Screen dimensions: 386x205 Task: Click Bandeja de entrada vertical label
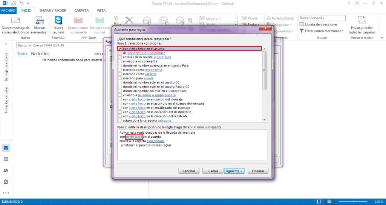click(x=6, y=67)
